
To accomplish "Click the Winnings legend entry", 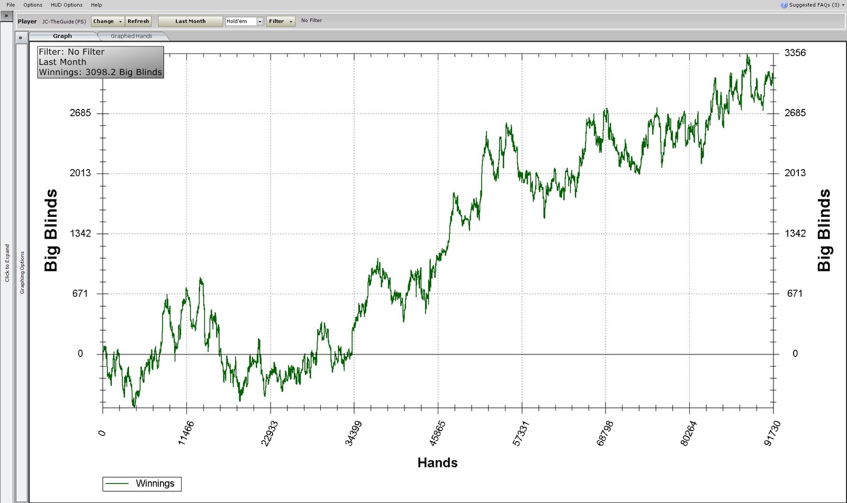I will tap(142, 483).
